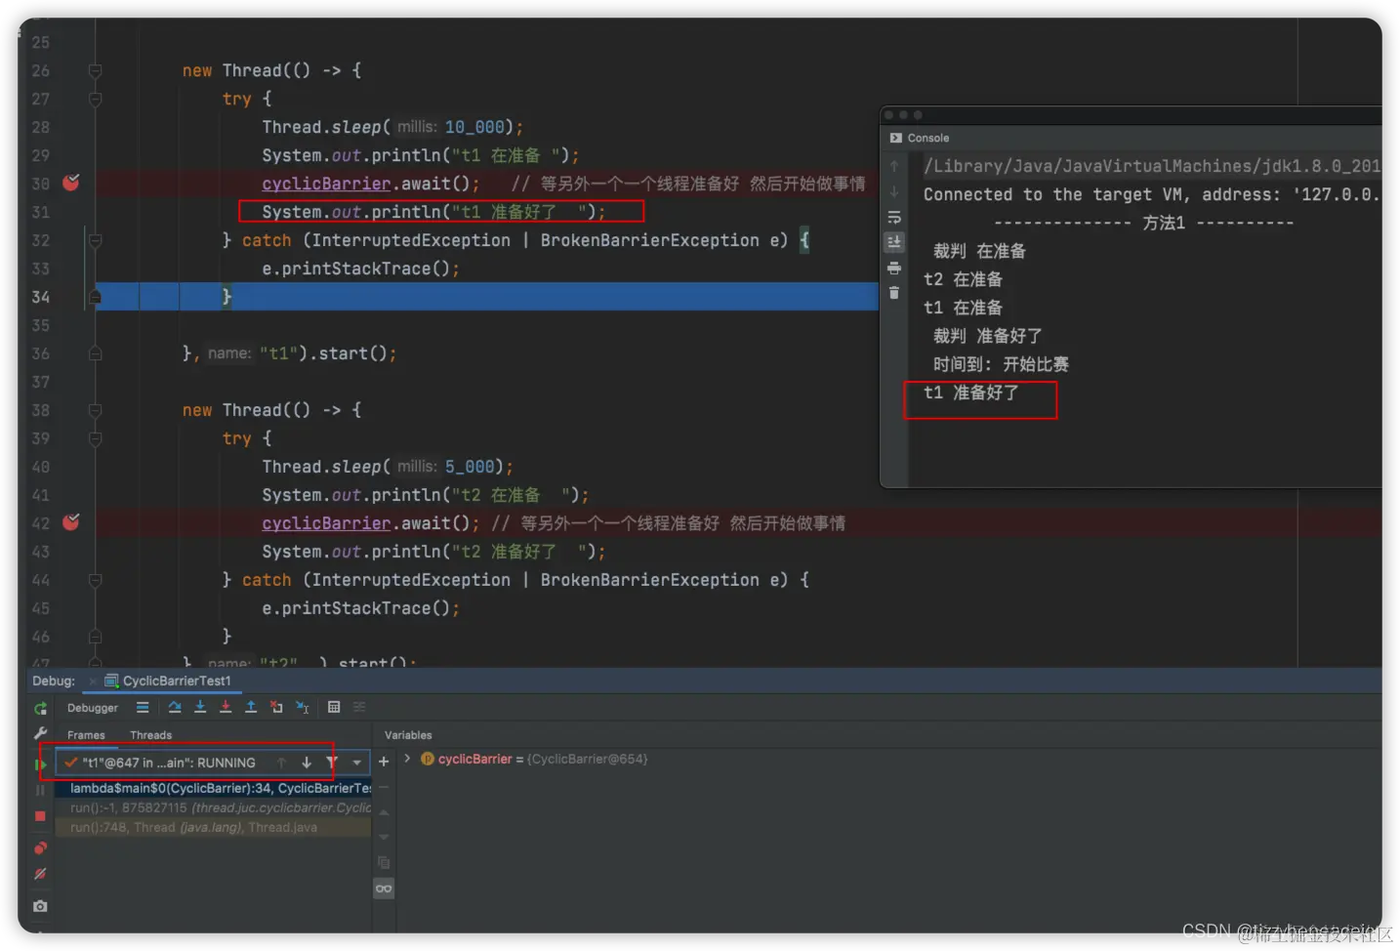Step into the method call
The height and width of the screenshot is (951, 1400).
click(x=200, y=707)
